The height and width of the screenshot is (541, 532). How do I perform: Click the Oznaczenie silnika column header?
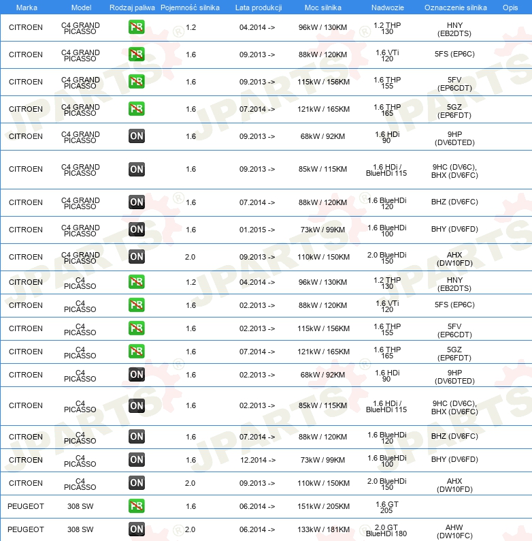point(456,7)
